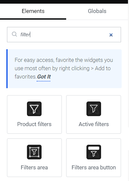129x181 pixels.
Task: Click the dark top header bar
Action: tap(64, 2)
